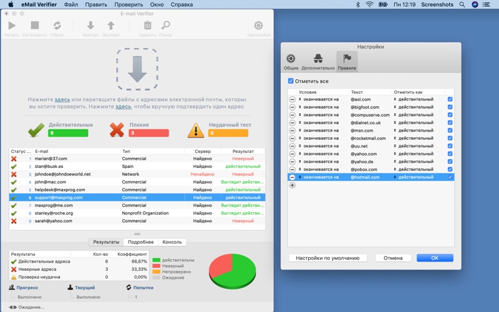
Task: Remove the @compuserve.com rule with minus icon
Action: (x=292, y=115)
